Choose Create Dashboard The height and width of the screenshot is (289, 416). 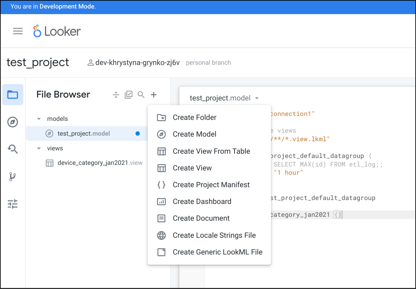tap(209, 202)
